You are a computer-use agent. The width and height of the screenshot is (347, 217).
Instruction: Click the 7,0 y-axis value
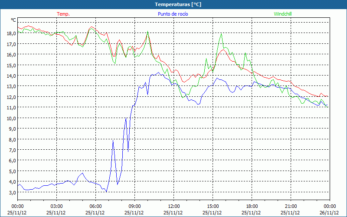(x=13, y=150)
